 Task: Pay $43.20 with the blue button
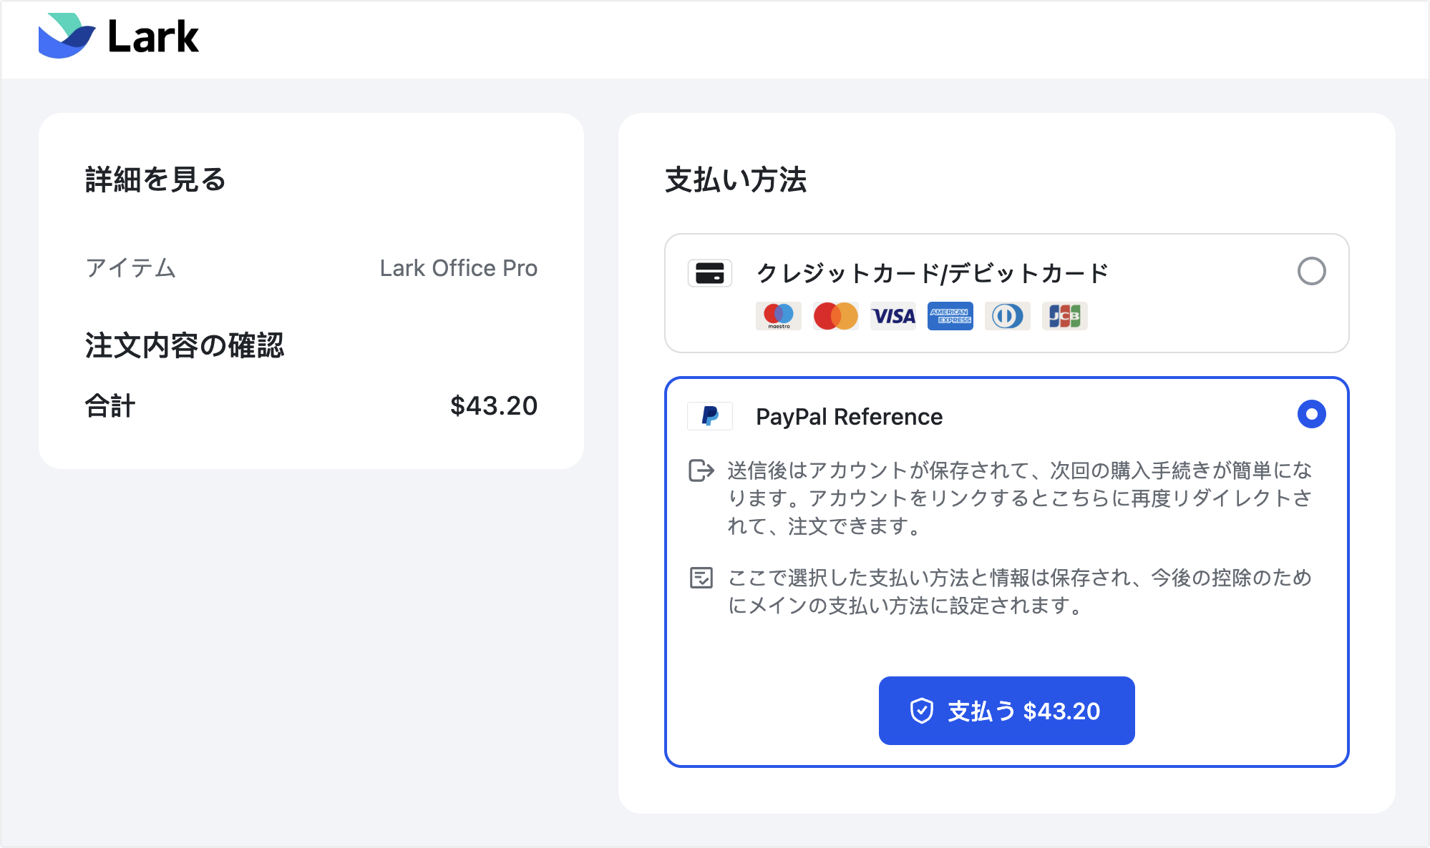[x=1007, y=711]
